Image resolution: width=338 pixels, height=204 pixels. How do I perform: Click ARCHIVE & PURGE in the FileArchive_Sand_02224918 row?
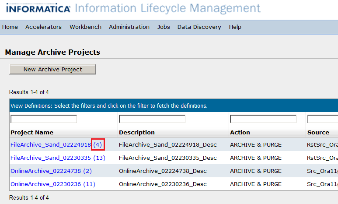point(256,144)
